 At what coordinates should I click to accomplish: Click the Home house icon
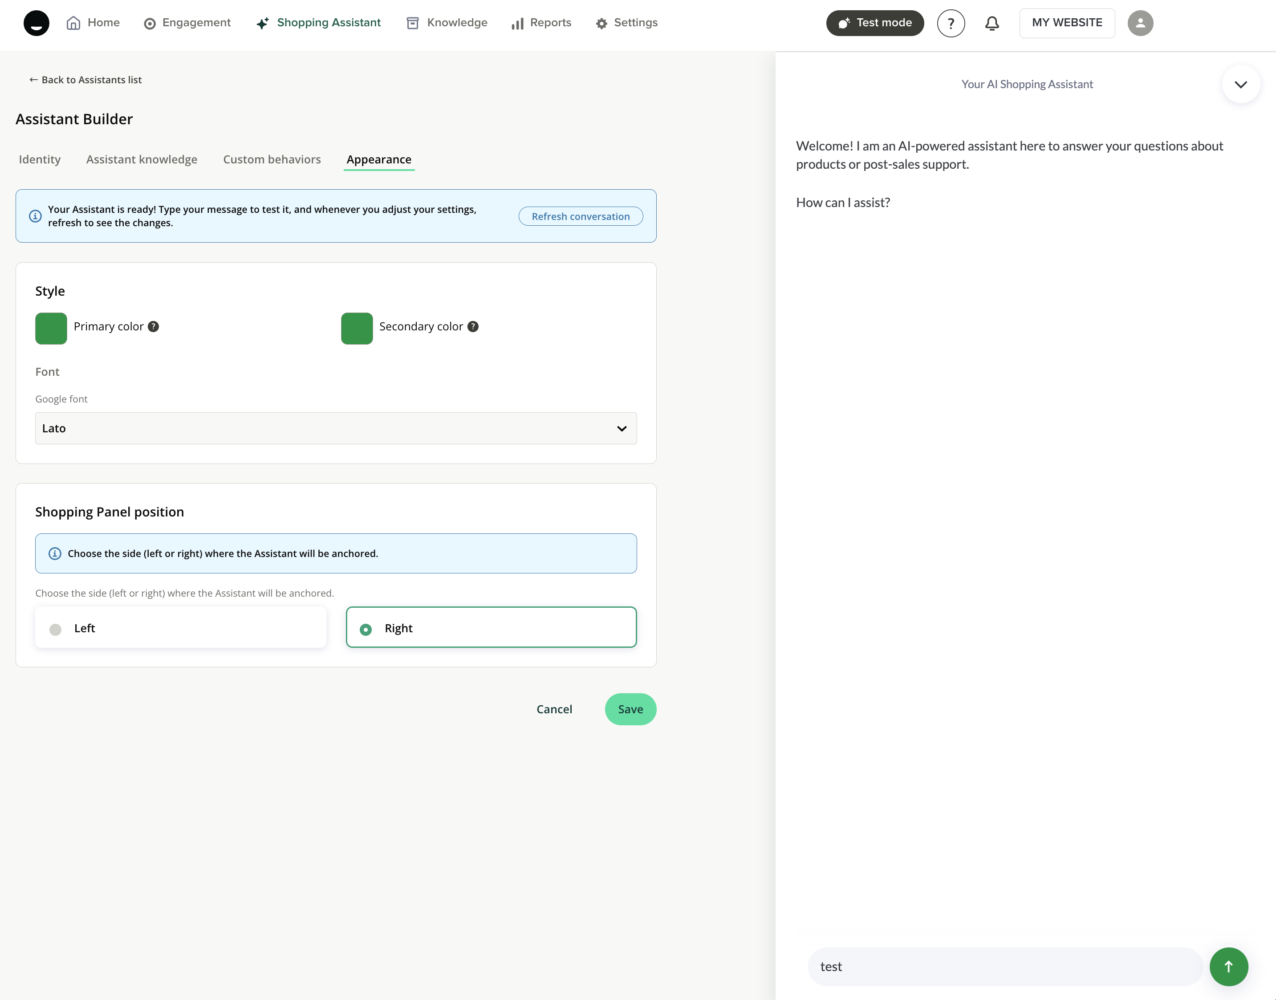[x=73, y=23]
